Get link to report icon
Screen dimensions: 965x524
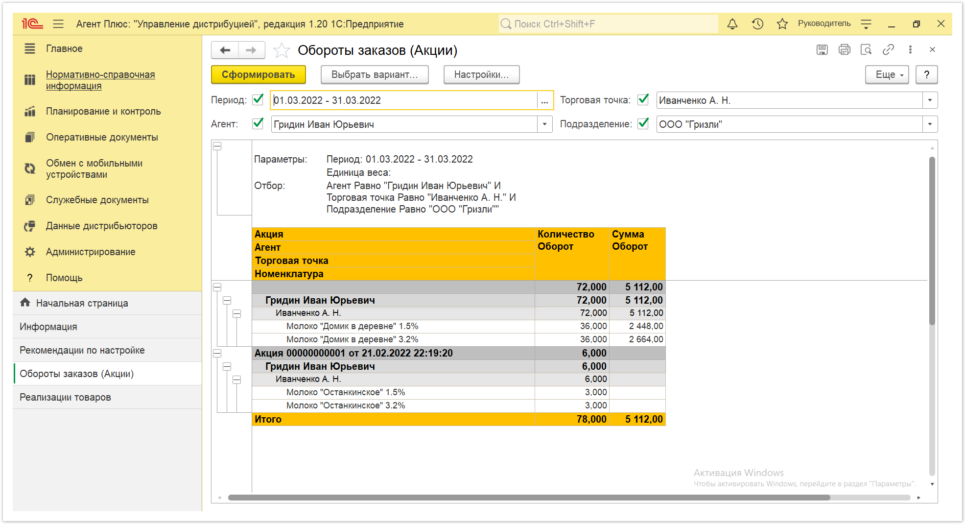click(888, 49)
